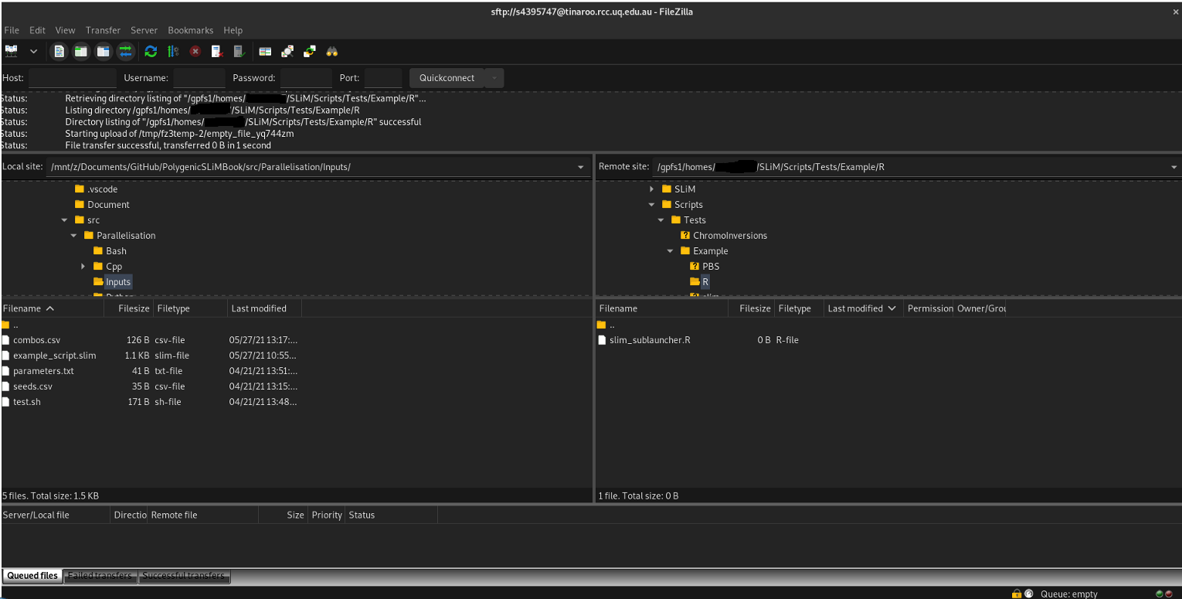Open the directory listing filters icon
The image size is (1182, 599).
click(x=265, y=51)
